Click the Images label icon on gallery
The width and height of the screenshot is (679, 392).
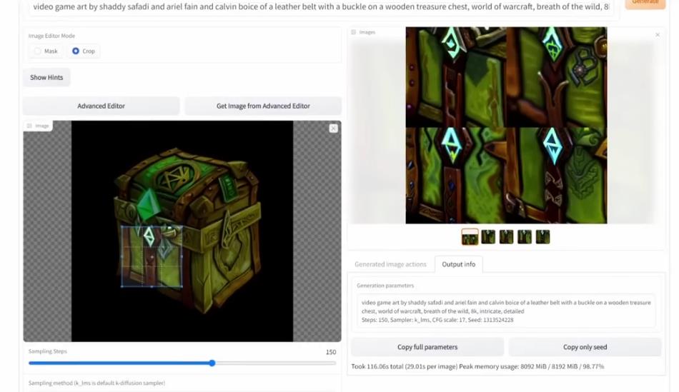point(353,32)
